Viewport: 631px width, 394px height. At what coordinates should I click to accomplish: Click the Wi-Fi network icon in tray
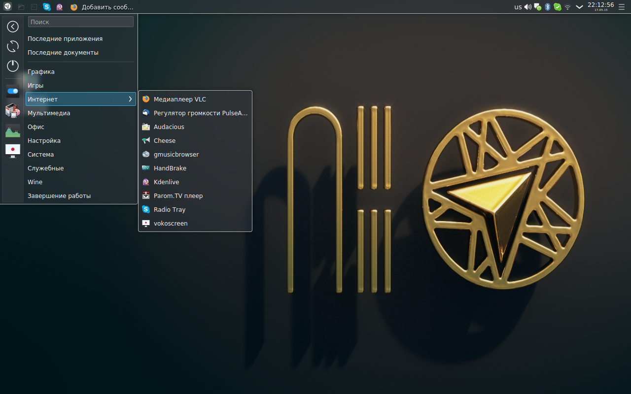[x=567, y=7]
